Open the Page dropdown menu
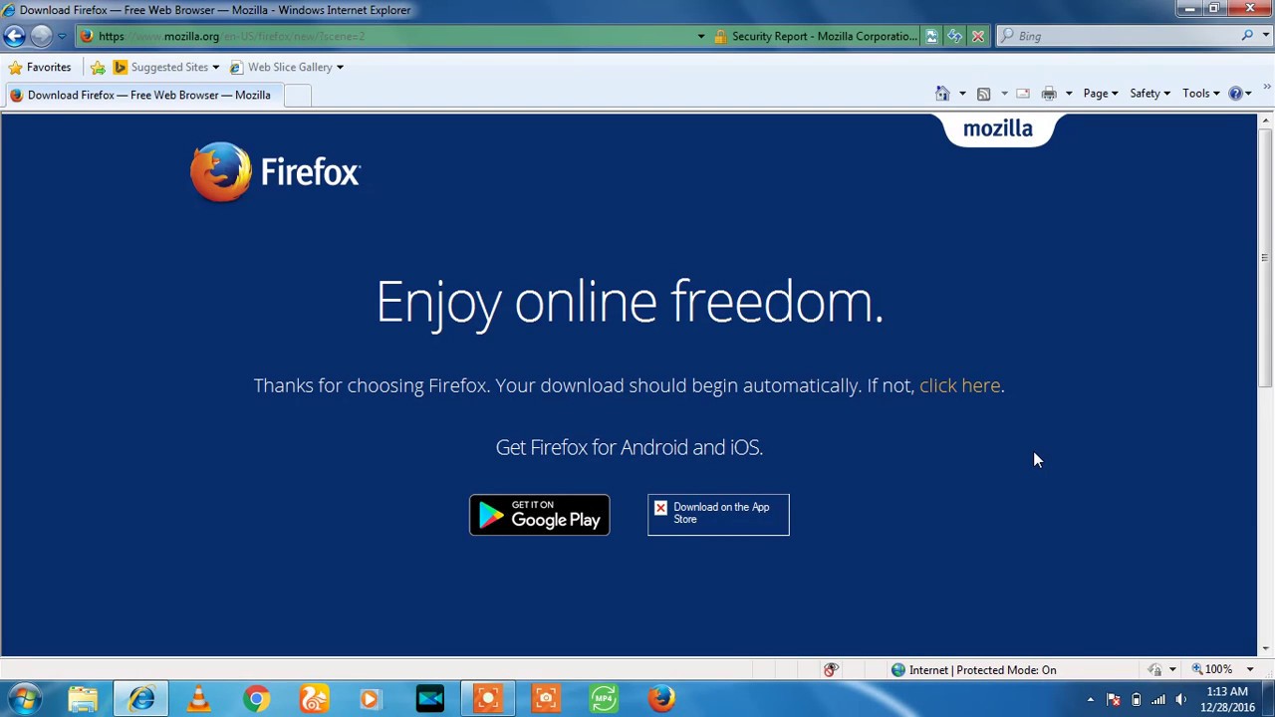Image resolution: width=1275 pixels, height=717 pixels. (x=1101, y=94)
